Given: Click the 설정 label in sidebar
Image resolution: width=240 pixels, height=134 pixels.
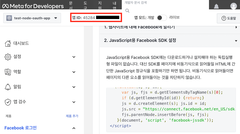Looking at the screenshot, I should (x=17, y=57).
